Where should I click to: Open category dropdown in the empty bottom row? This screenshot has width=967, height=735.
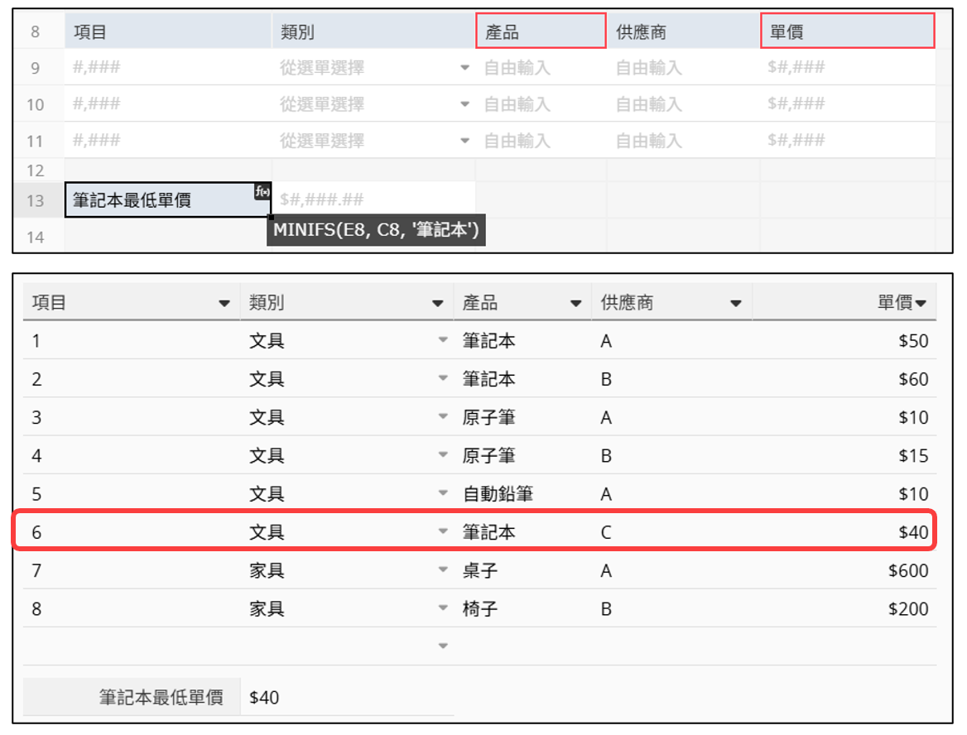[443, 646]
